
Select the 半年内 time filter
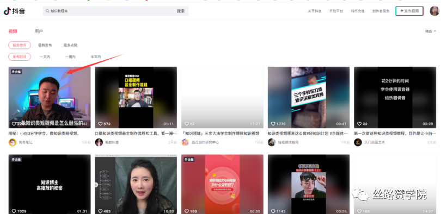[x=96, y=56]
